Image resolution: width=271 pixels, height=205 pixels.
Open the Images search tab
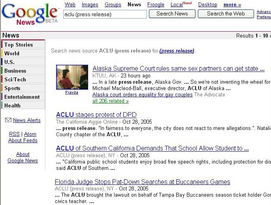[x=90, y=4]
